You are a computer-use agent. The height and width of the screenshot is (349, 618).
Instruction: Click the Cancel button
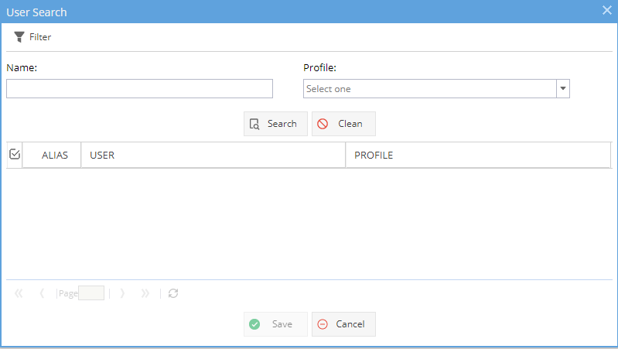point(343,324)
